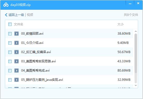Click the vertical scrollbar thumb
This screenshot has height=99, width=143.
click(x=136, y=53)
